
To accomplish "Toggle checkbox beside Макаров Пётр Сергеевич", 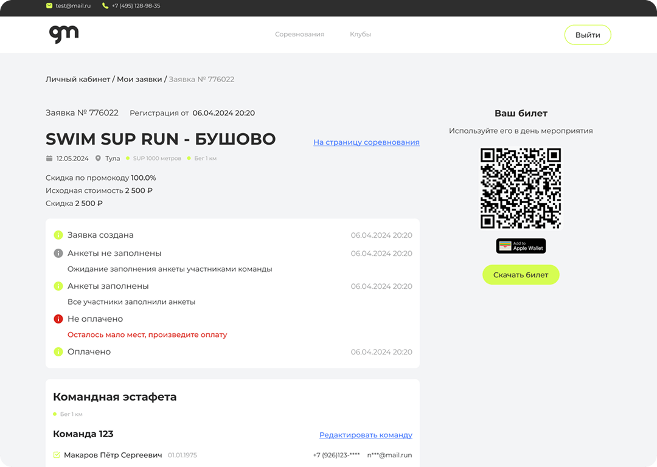I will [57, 455].
